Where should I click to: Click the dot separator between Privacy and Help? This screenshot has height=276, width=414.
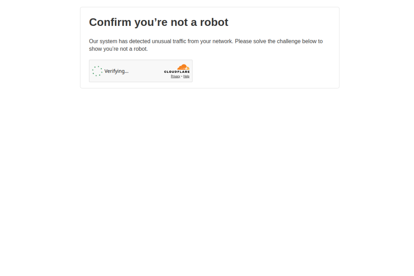[x=182, y=76]
